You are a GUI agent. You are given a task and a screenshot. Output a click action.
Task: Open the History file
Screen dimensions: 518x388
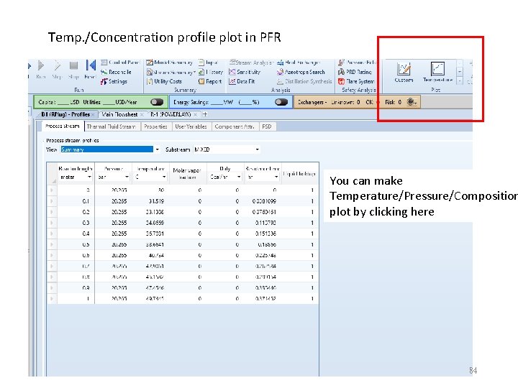210,72
